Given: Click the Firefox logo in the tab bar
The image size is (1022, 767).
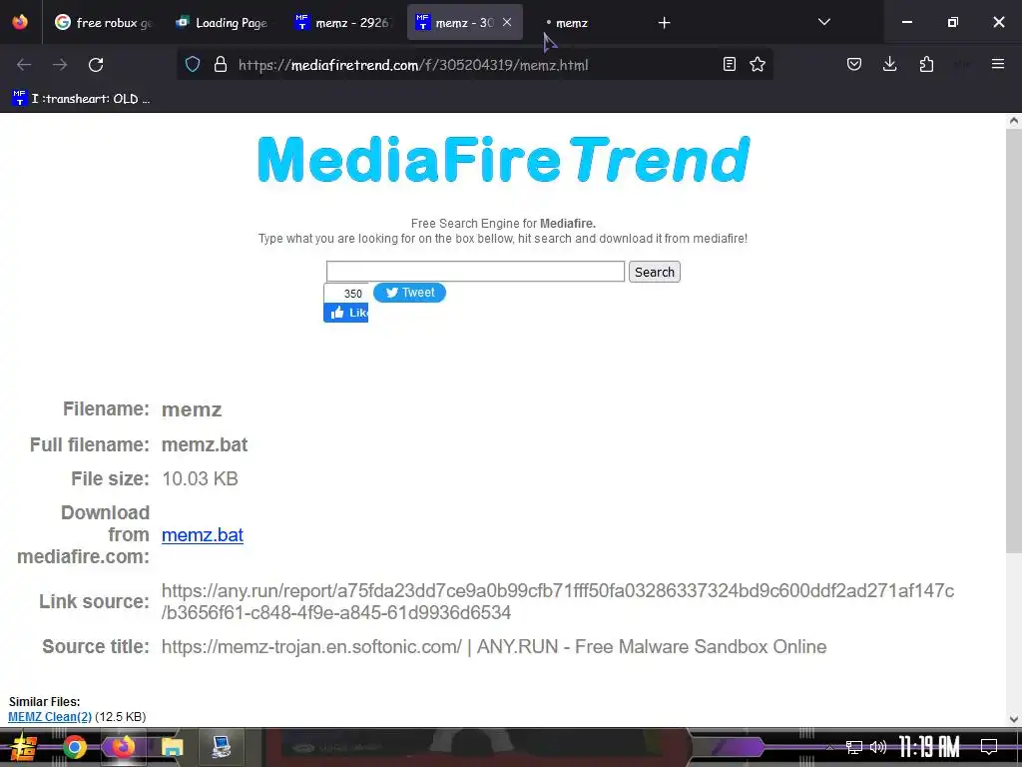Looking at the screenshot, I should [20, 22].
